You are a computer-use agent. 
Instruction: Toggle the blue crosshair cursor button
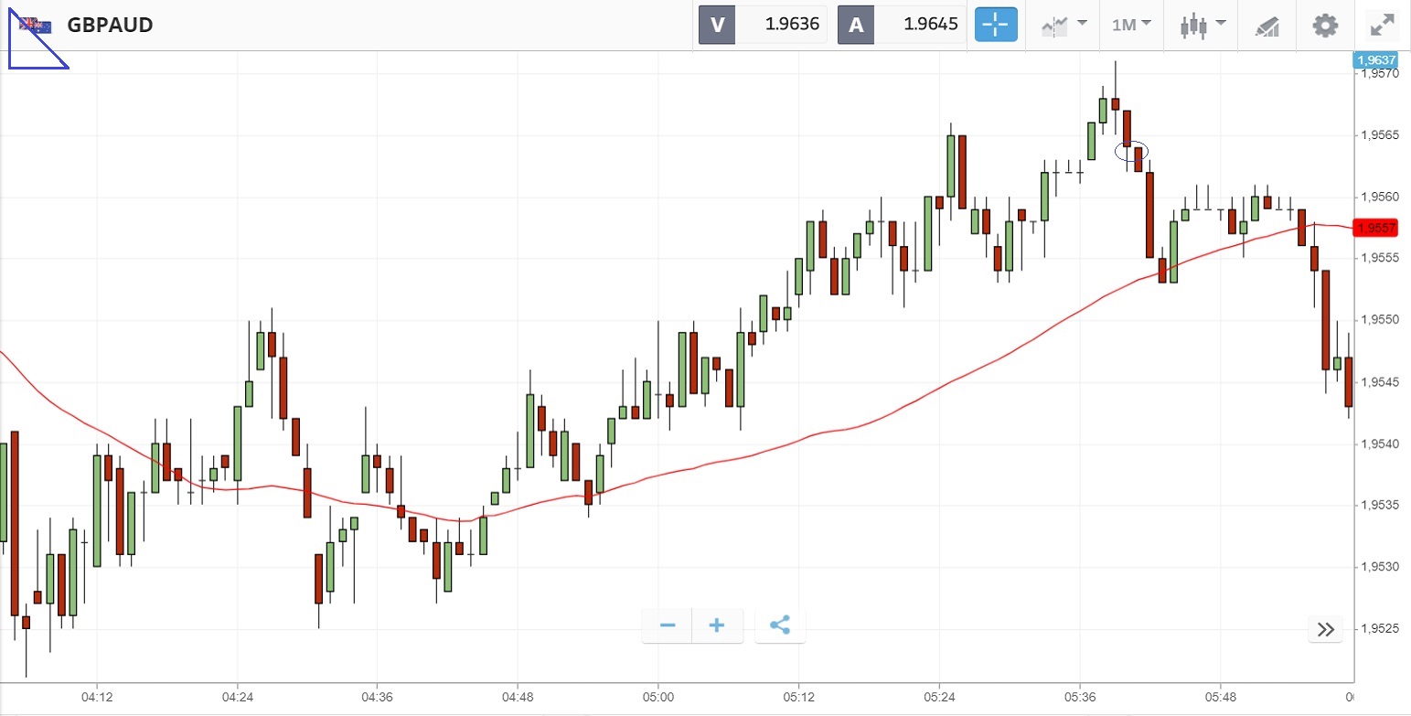point(996,25)
